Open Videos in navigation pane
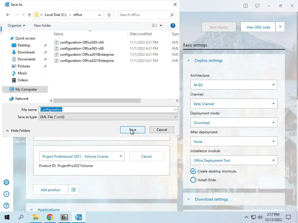Viewport: 298px width, 223px height. point(23,80)
